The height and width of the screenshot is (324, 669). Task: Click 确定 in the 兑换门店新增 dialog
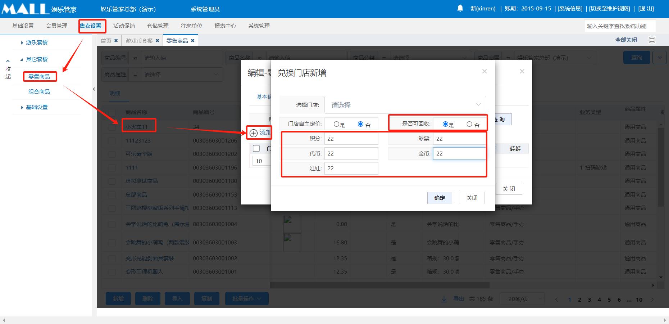click(x=440, y=198)
